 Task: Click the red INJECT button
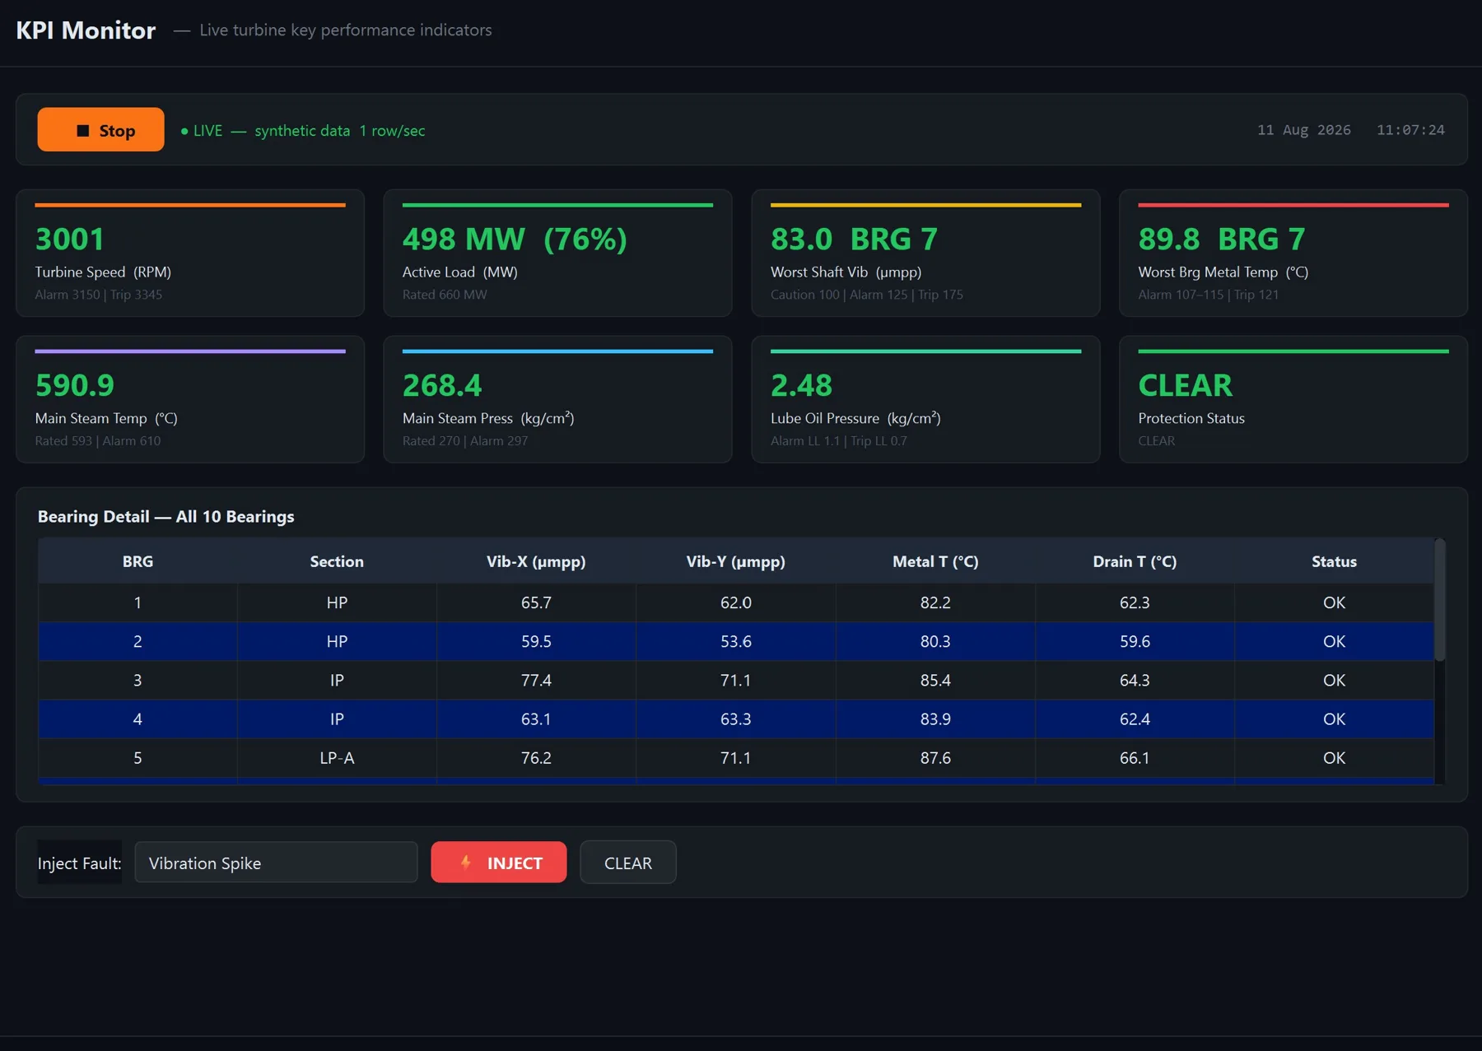click(499, 862)
